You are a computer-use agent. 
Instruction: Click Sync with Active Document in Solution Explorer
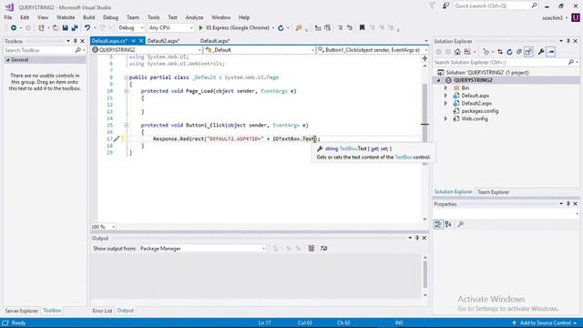tap(500, 52)
